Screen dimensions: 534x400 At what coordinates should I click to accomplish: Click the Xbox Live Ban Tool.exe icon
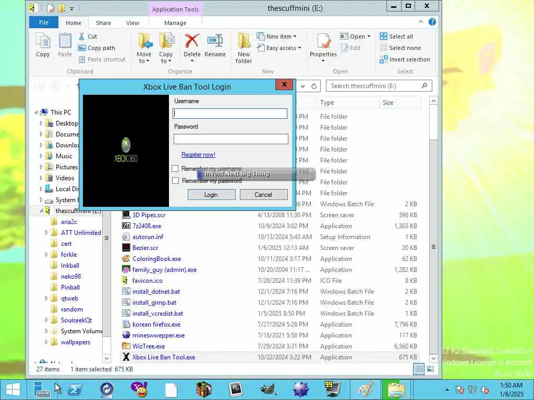point(126,357)
